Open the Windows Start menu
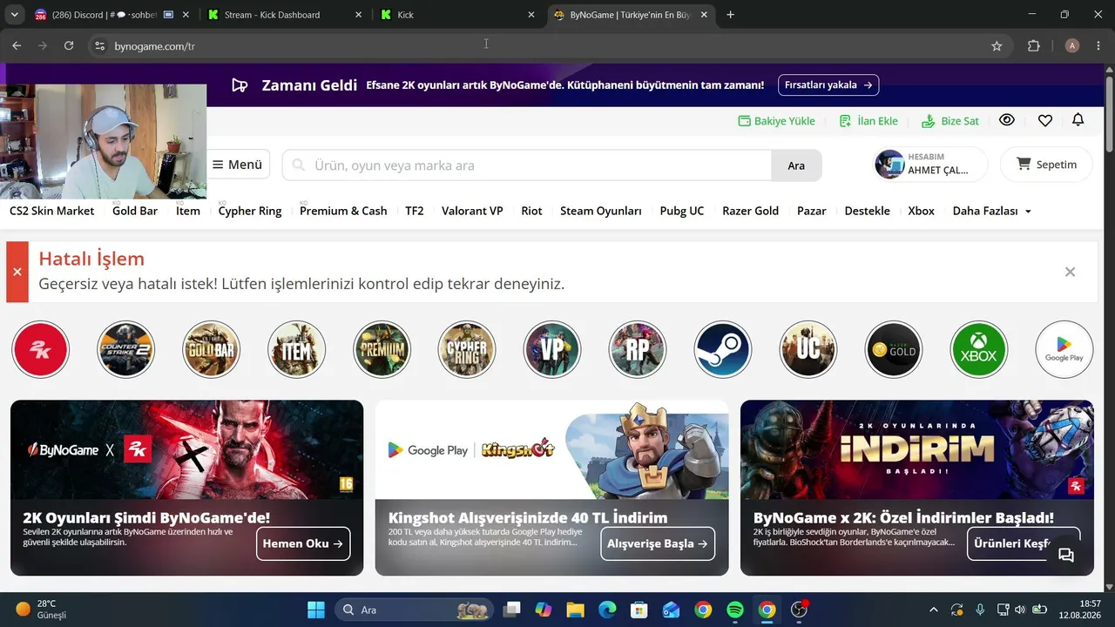Viewport: 1115px width, 627px height. pyautogui.click(x=315, y=610)
